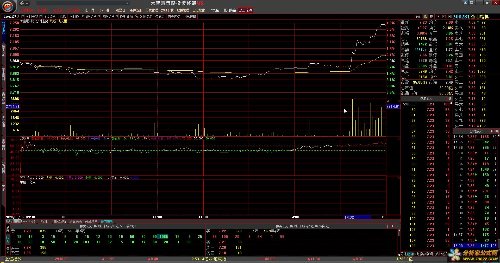Click the F10资料 button
This screenshot has width=500, height=263.
pyautogui.click(x=50, y=17)
